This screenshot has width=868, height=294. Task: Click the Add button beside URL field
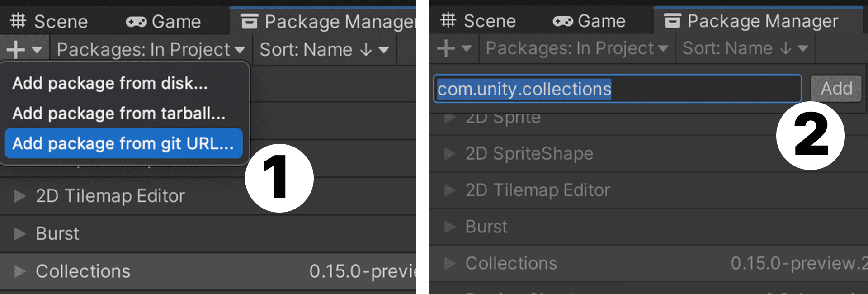point(836,89)
